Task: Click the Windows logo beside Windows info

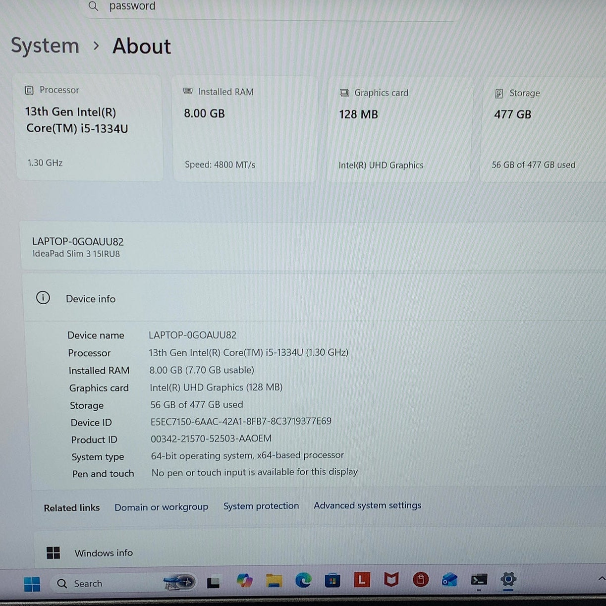Action: point(53,553)
